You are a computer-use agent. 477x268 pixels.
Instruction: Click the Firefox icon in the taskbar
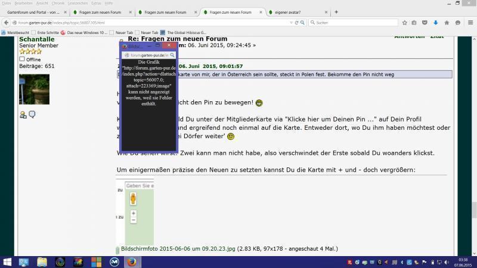point(132,261)
